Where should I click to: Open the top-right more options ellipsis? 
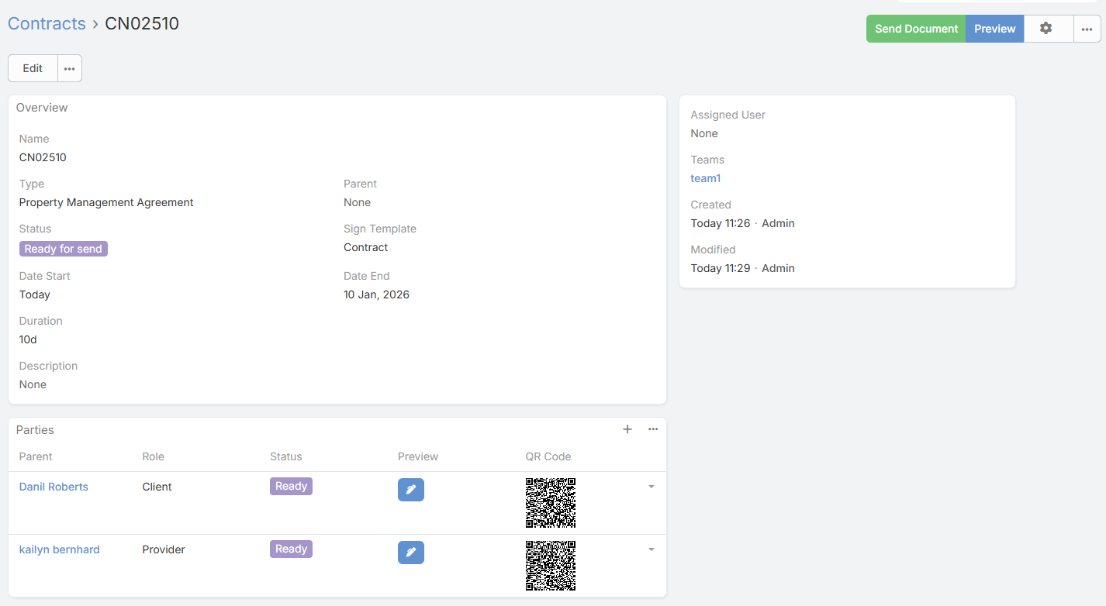tap(1087, 29)
